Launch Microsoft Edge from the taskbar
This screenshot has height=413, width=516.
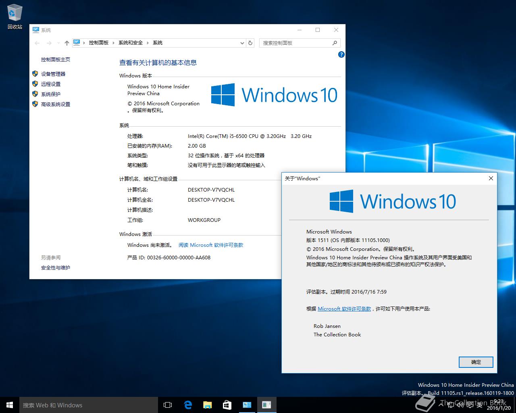[x=187, y=405]
